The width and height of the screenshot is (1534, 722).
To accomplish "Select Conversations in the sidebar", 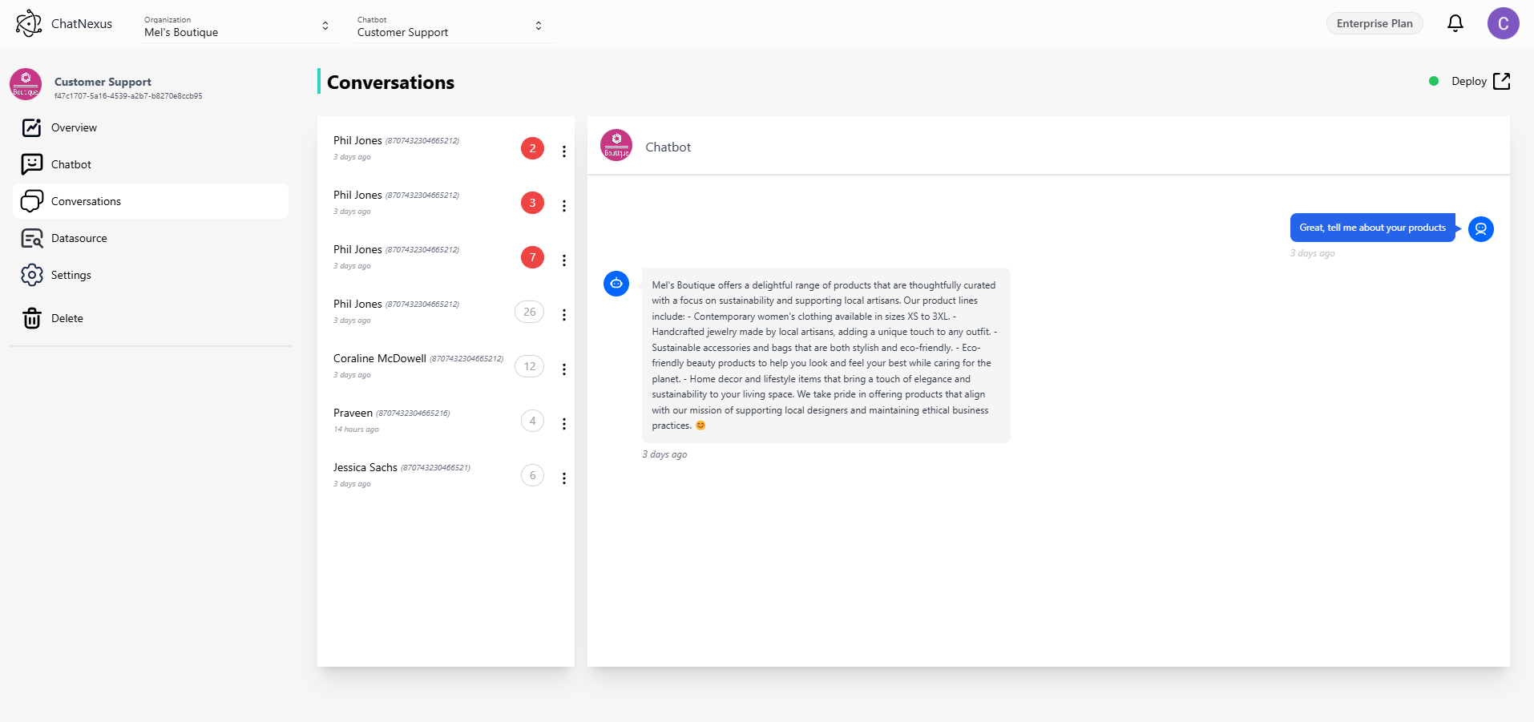I will pos(151,201).
